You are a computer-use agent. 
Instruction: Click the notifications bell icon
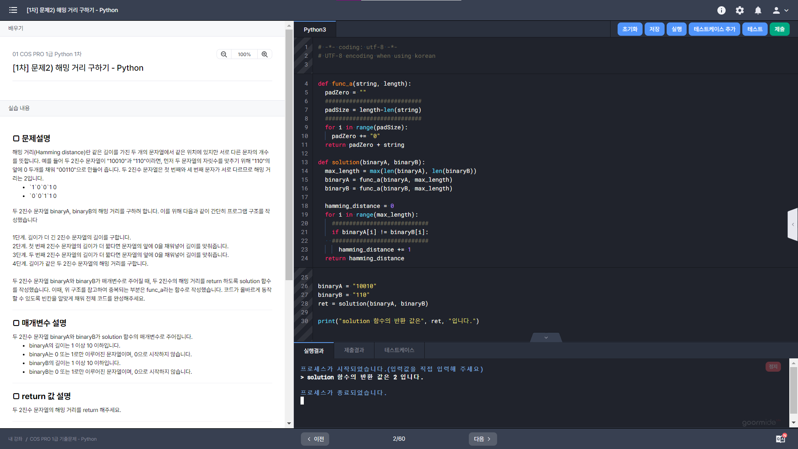click(758, 10)
